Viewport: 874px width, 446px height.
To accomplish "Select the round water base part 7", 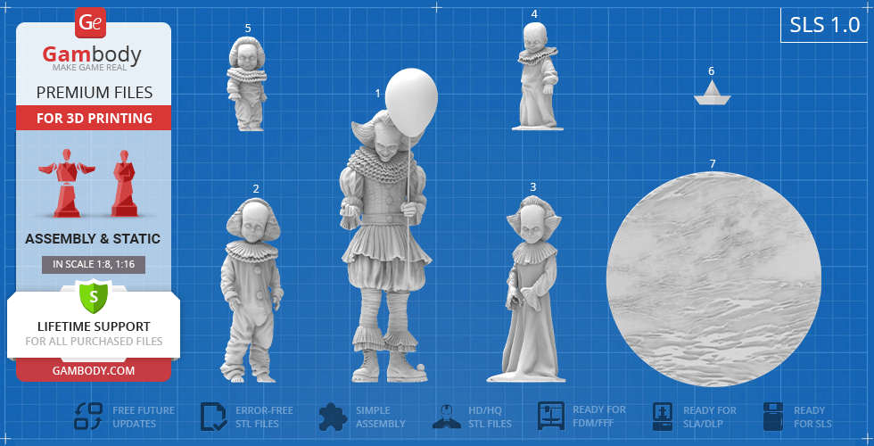I will pyautogui.click(x=713, y=279).
